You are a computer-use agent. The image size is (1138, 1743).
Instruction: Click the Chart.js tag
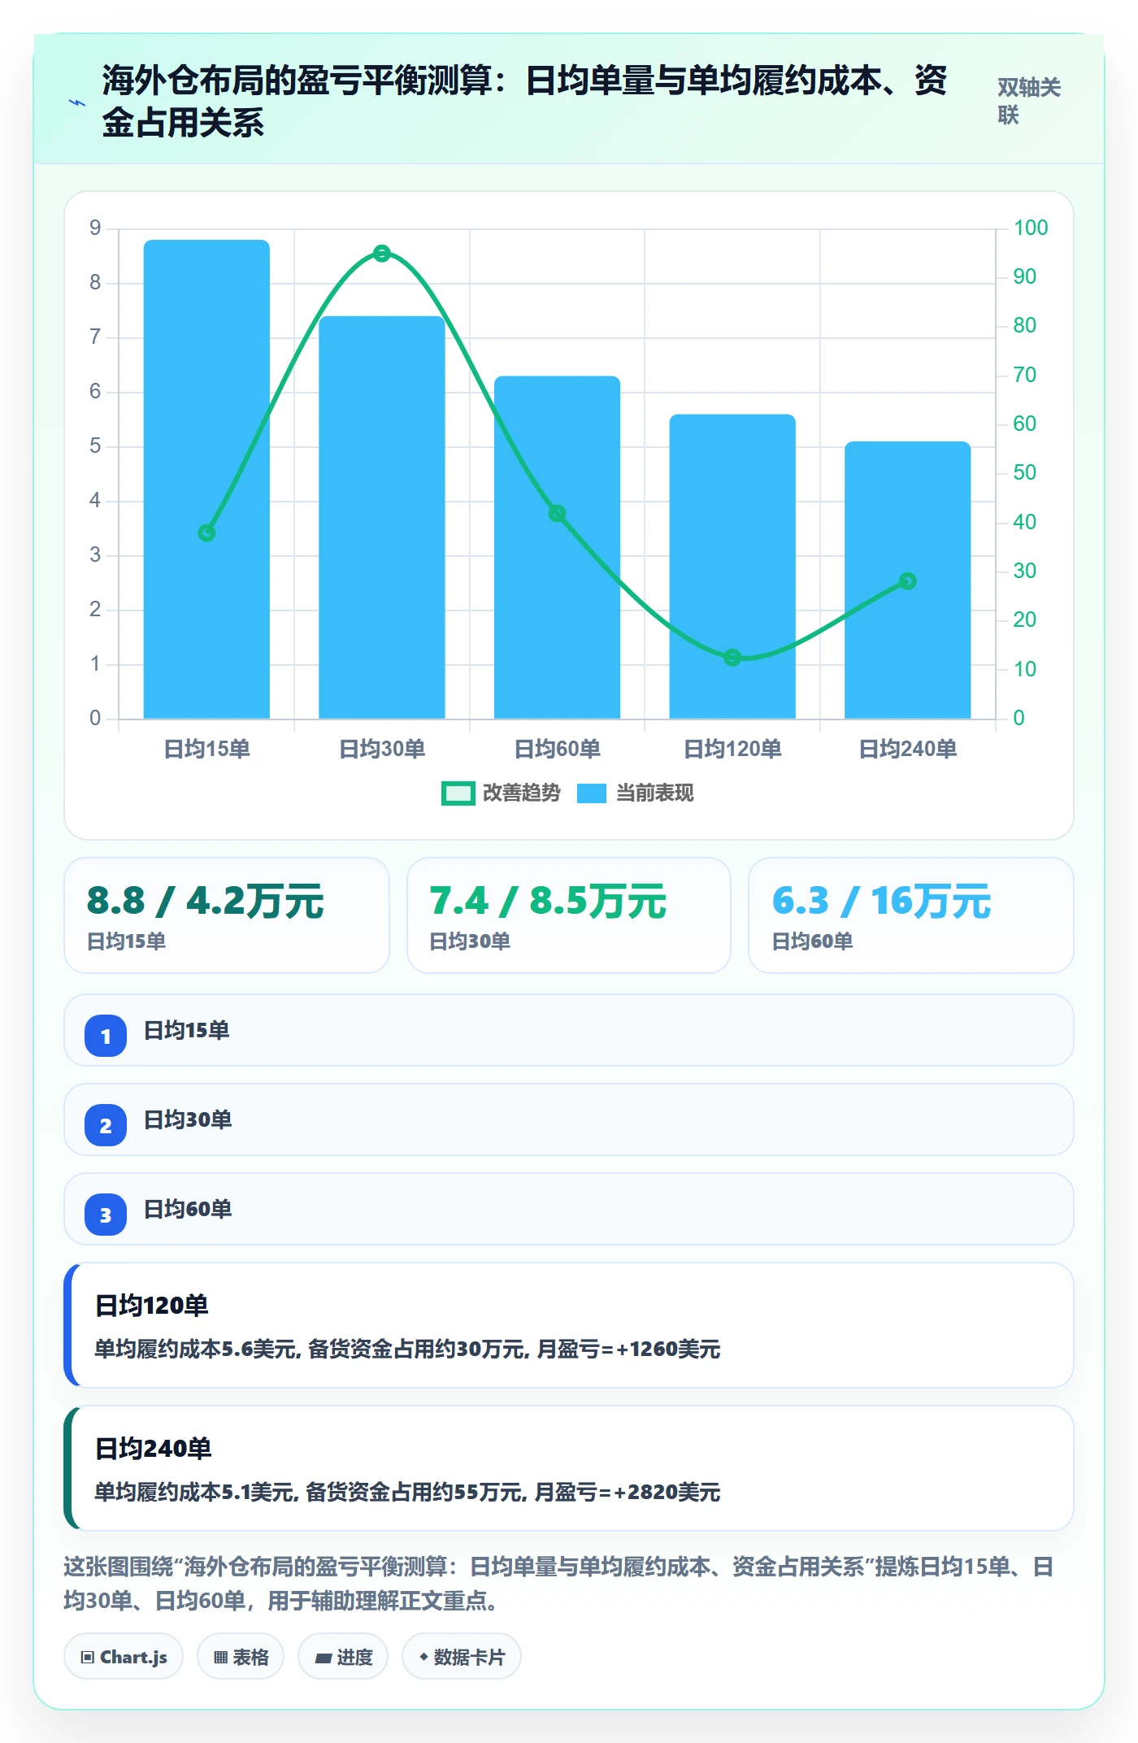(x=124, y=1656)
